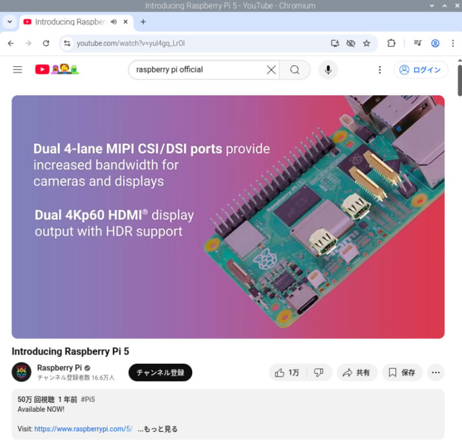Click the magnifier search button

pyautogui.click(x=295, y=70)
